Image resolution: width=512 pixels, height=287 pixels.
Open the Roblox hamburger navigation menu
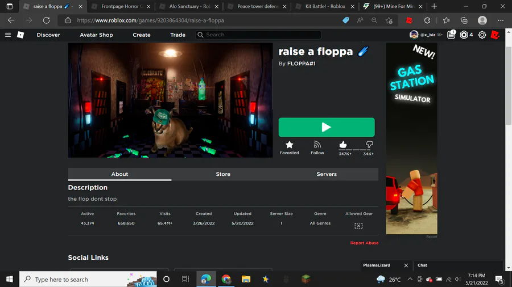coord(8,35)
